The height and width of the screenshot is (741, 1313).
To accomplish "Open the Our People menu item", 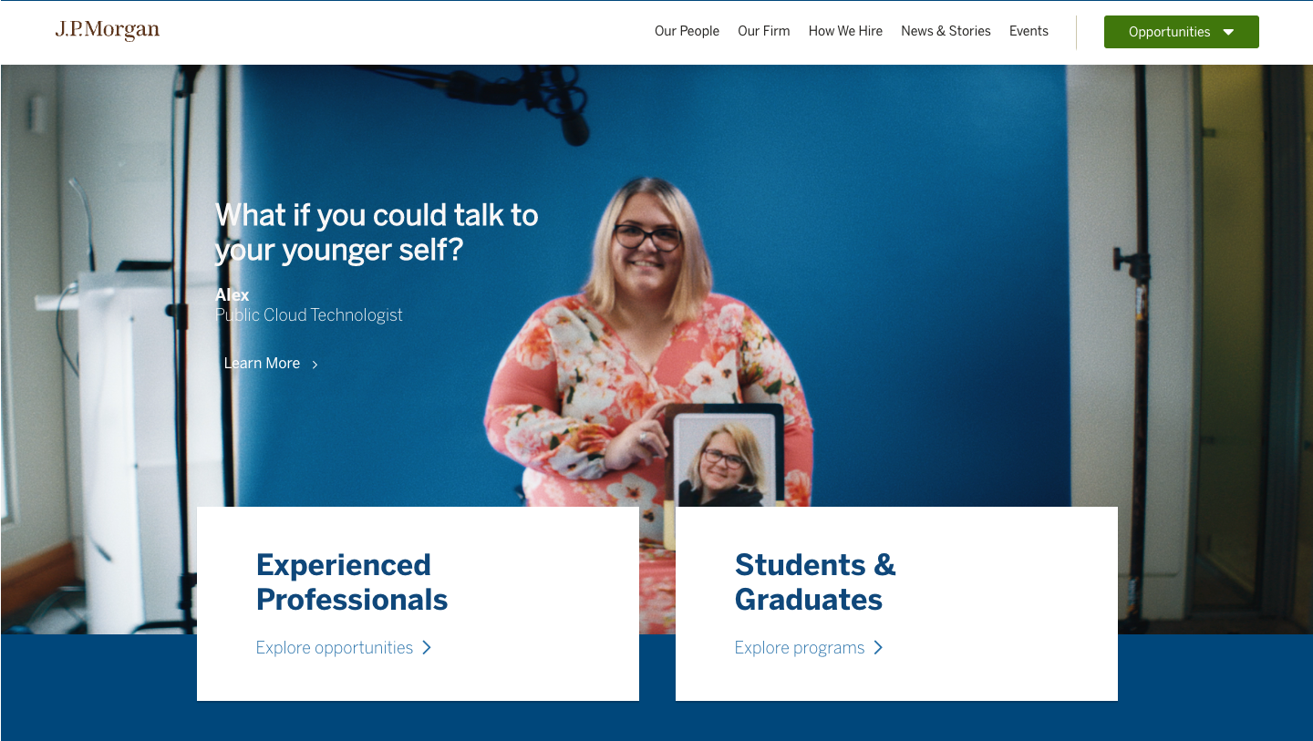I will click(687, 31).
